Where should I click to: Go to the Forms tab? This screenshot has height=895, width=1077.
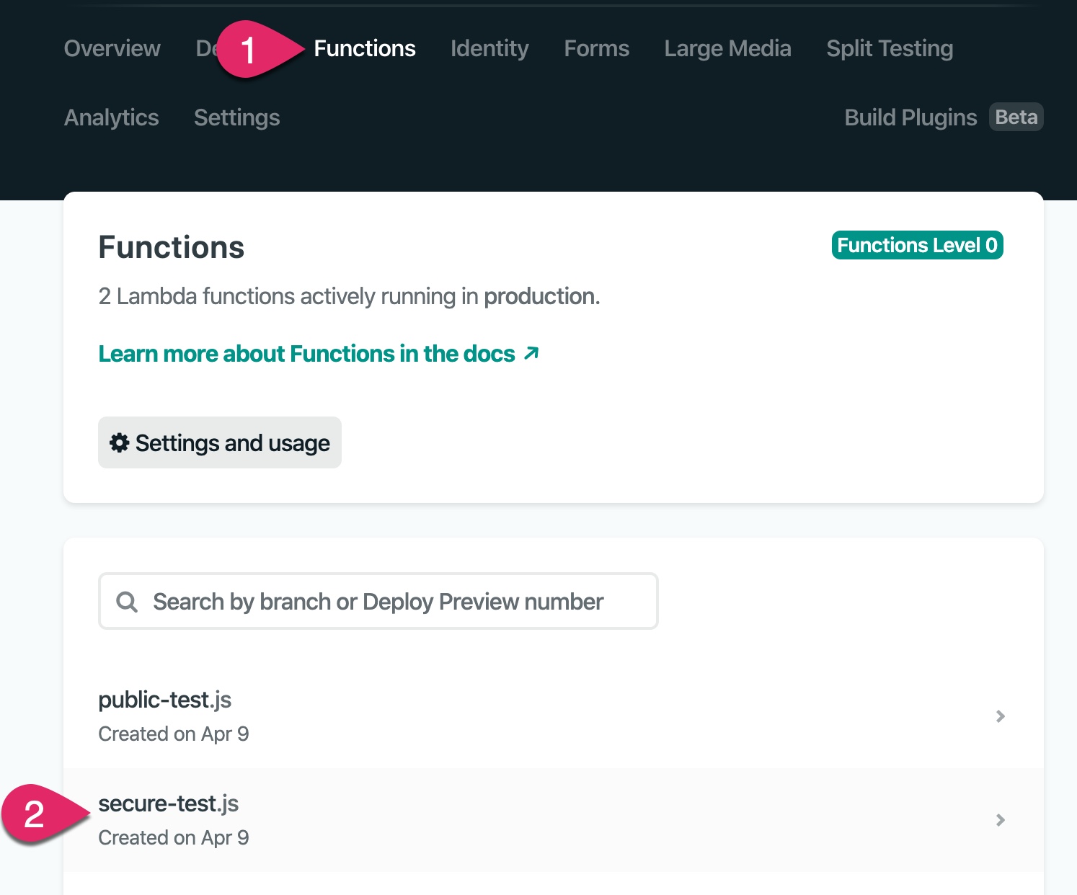pyautogui.click(x=596, y=48)
